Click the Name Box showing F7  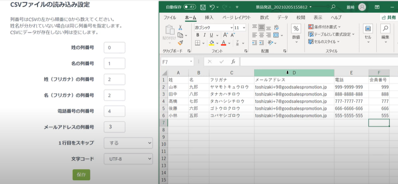177,62
